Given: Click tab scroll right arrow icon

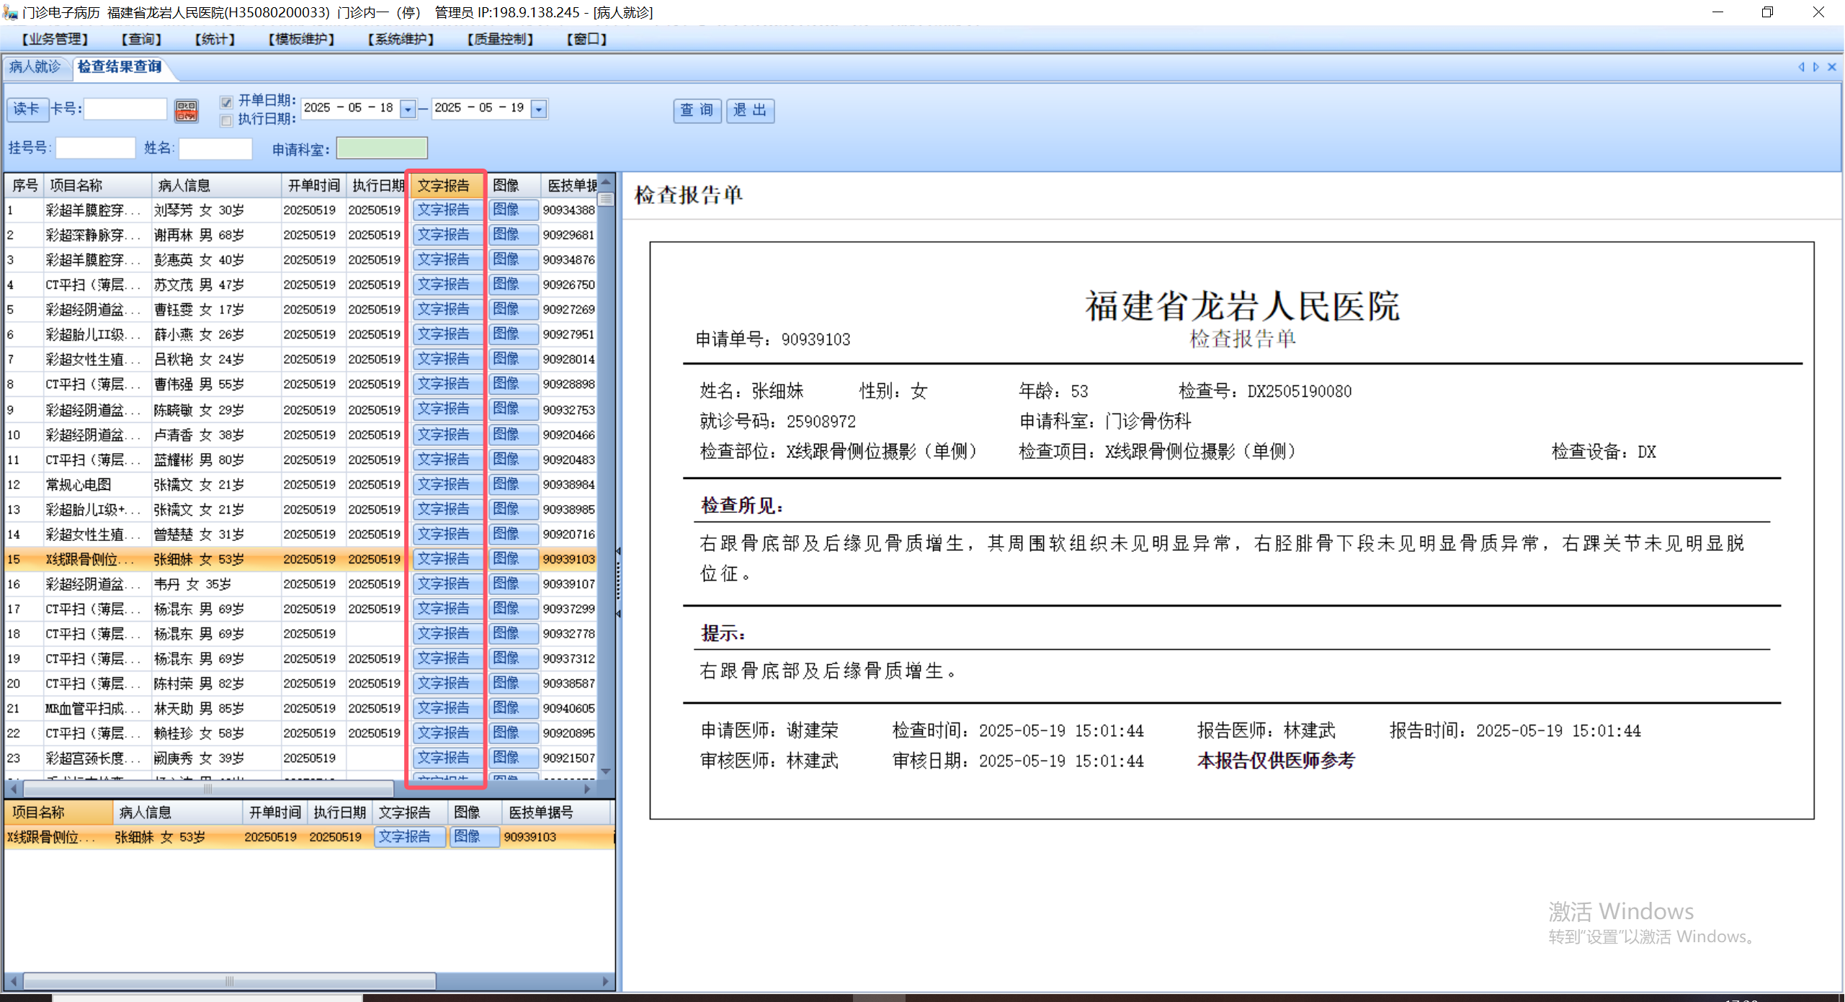Looking at the screenshot, I should coord(1816,67).
